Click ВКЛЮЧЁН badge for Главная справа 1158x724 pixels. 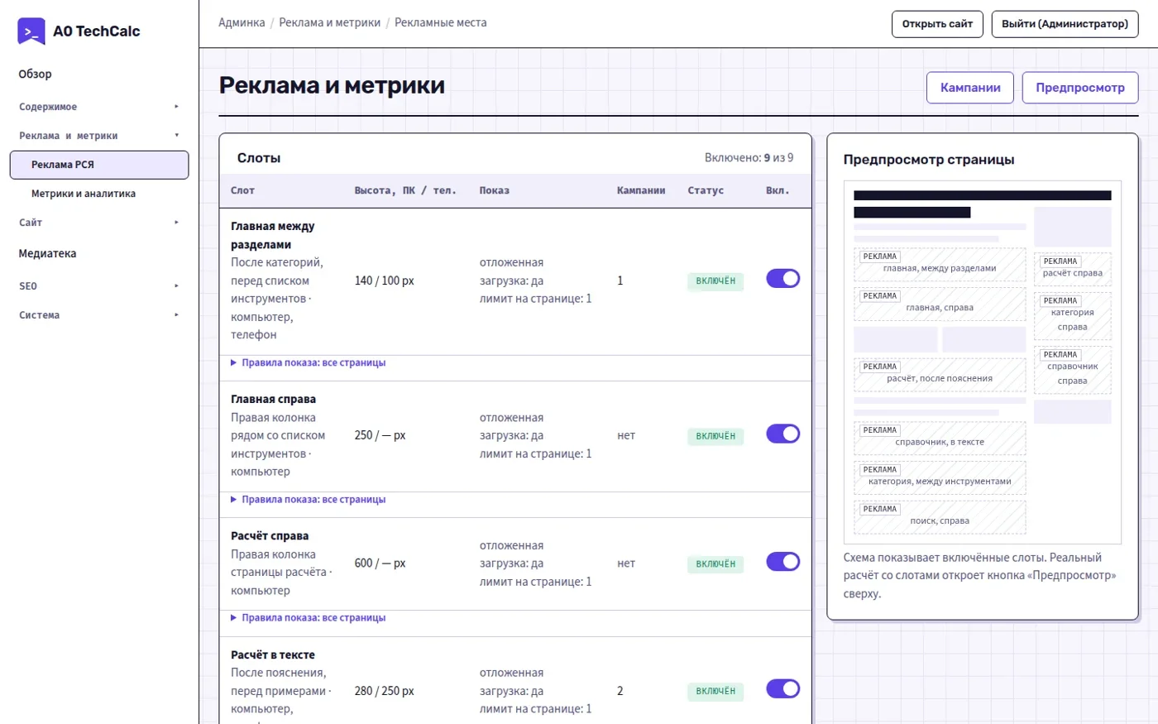[x=715, y=436]
